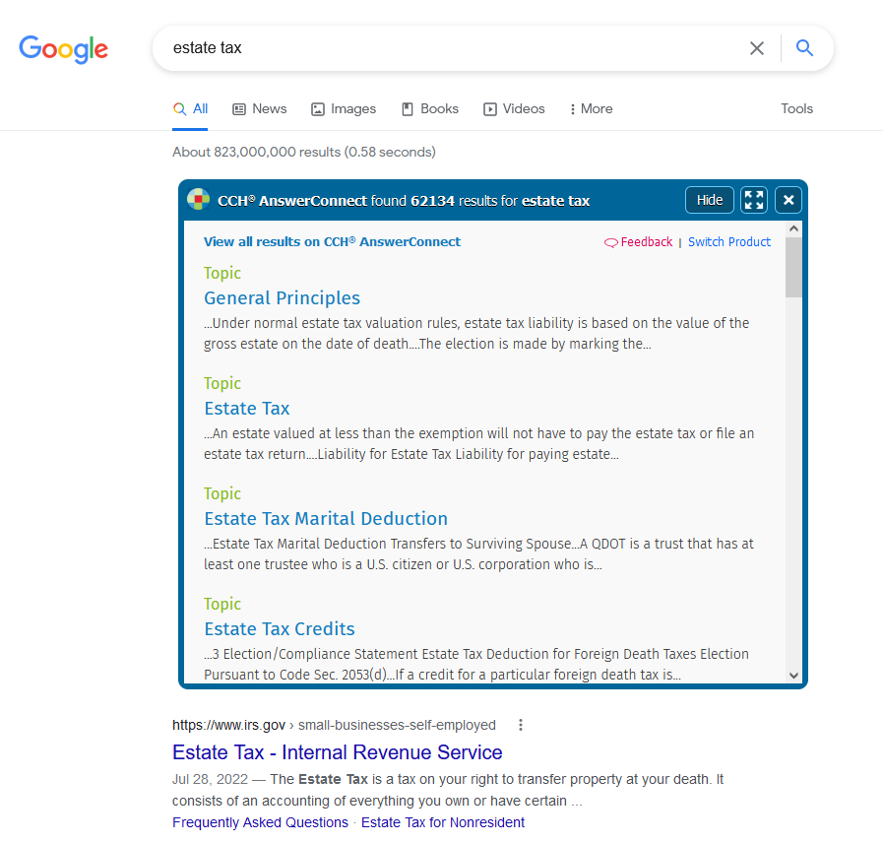This screenshot has width=883, height=843.
Task: Click the Google search magnifier icon
Action: [x=804, y=48]
